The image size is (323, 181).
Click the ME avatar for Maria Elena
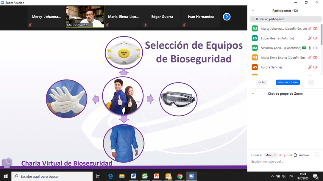pyautogui.click(x=255, y=58)
